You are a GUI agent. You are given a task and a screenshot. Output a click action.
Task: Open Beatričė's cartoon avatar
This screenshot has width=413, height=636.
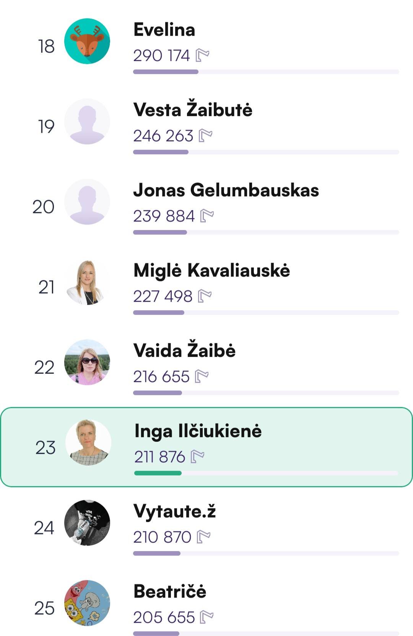(87, 603)
